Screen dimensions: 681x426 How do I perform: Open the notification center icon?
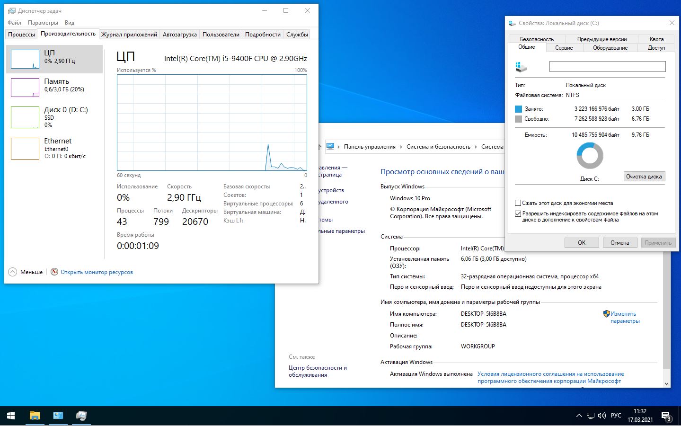point(666,416)
